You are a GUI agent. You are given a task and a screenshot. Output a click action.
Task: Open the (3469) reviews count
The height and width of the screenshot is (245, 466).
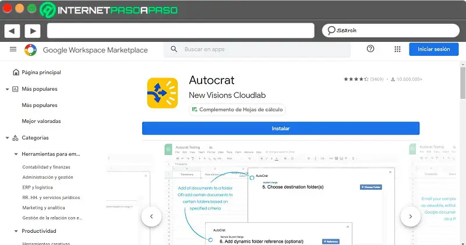click(376, 79)
